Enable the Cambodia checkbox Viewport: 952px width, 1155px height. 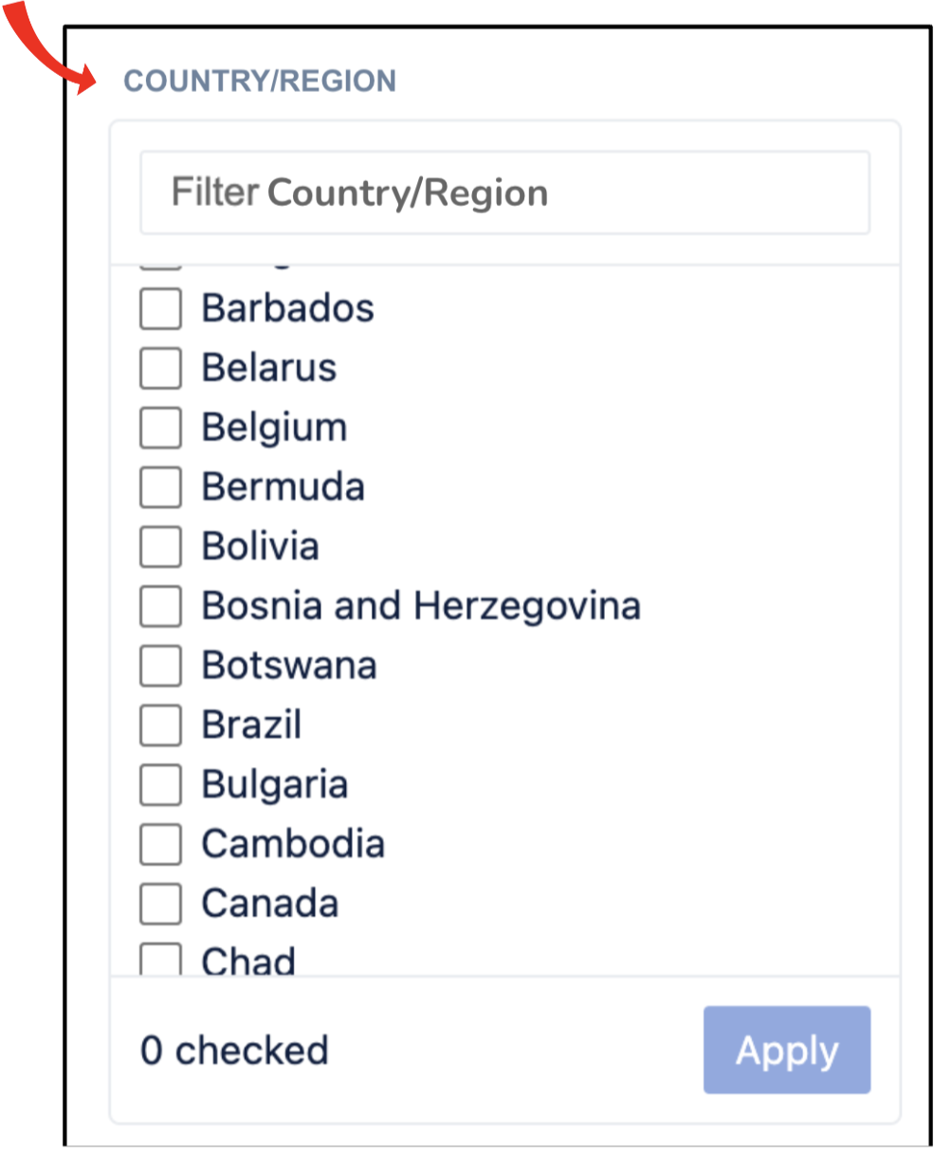click(x=160, y=845)
